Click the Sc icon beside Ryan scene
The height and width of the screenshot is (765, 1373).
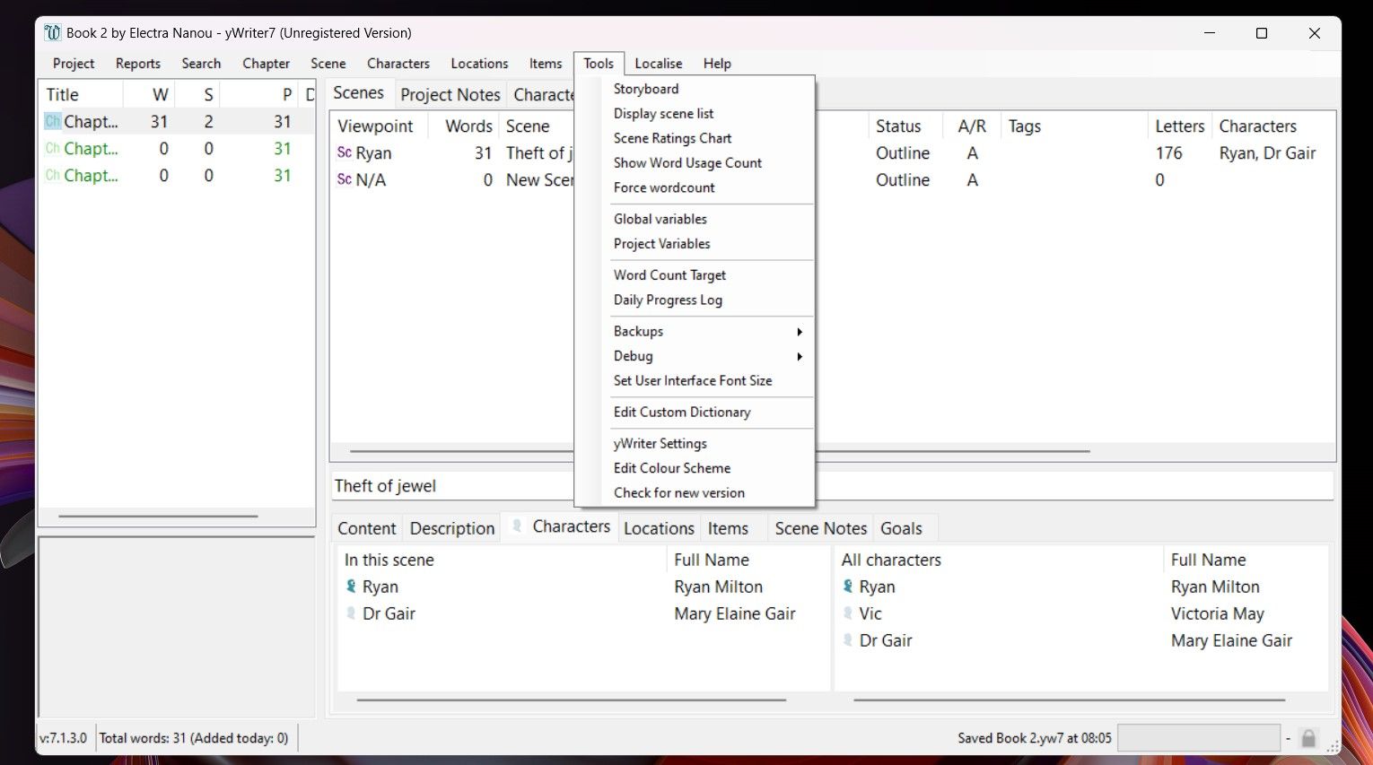345,153
